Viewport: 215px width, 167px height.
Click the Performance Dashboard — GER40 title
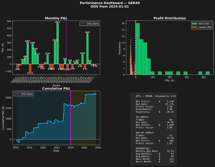pyautogui.click(x=110, y=3)
